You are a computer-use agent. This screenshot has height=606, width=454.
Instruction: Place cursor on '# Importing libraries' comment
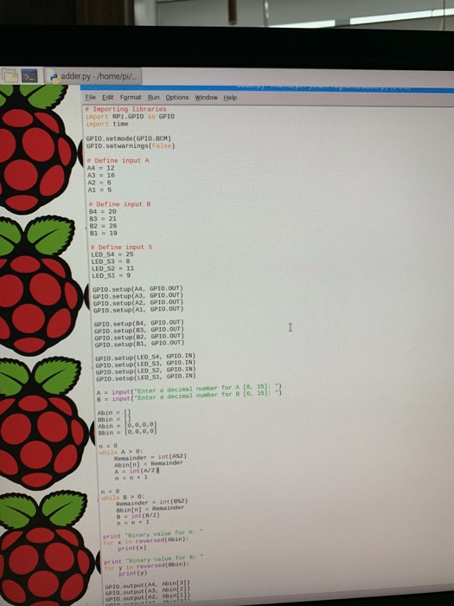pyautogui.click(x=126, y=109)
